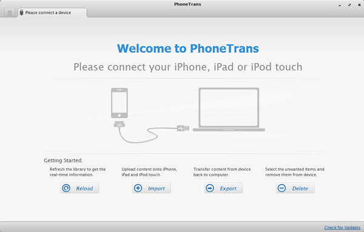The image size is (364, 232).
Task: Click 'Transfer content from device' description
Action: coord(222,169)
